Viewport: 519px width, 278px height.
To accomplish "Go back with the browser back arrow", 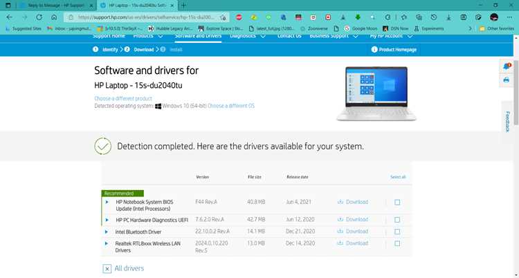I will point(9,17).
